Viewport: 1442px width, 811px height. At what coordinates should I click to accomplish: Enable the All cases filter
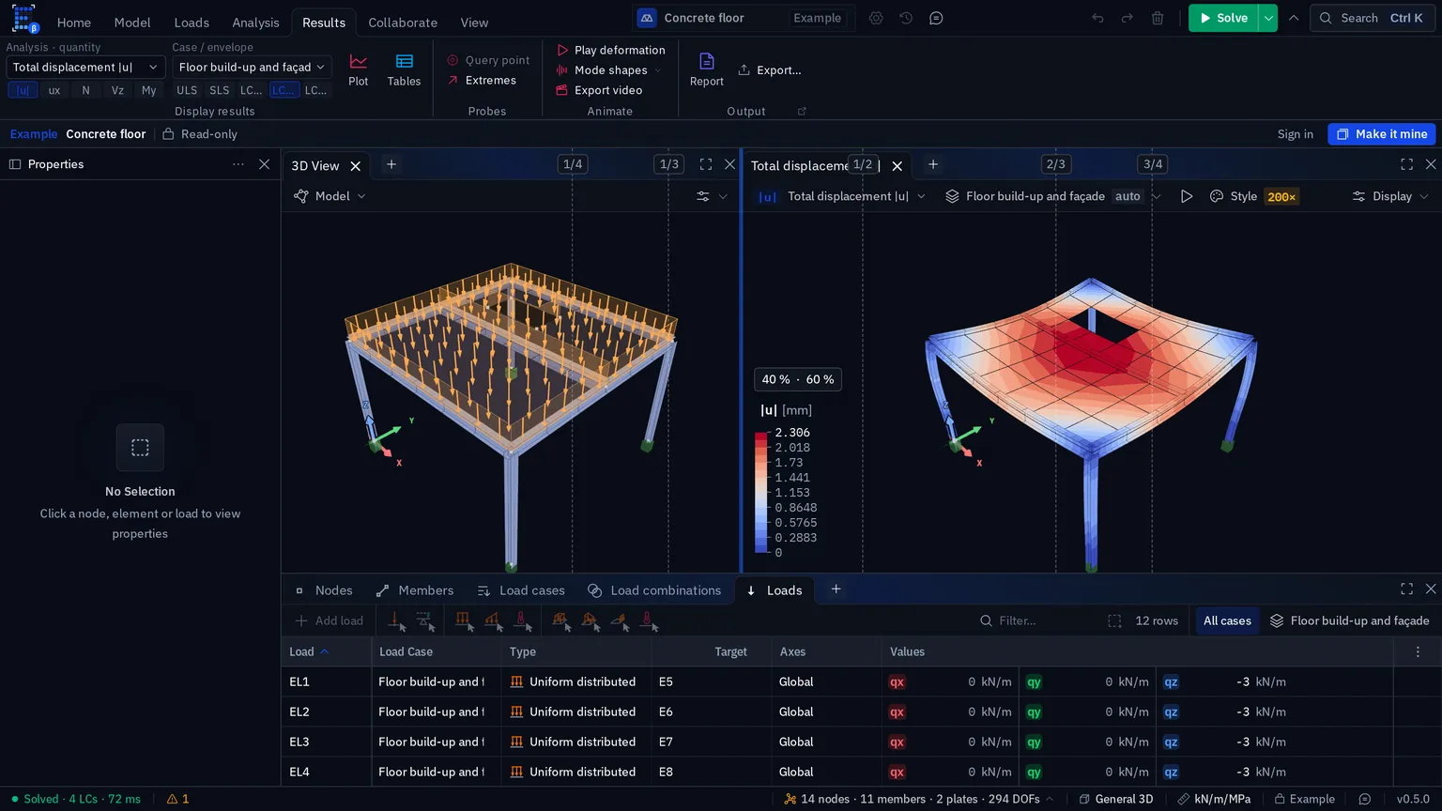1227,620
